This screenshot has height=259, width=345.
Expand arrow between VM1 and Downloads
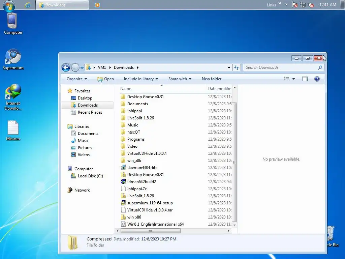click(110, 67)
